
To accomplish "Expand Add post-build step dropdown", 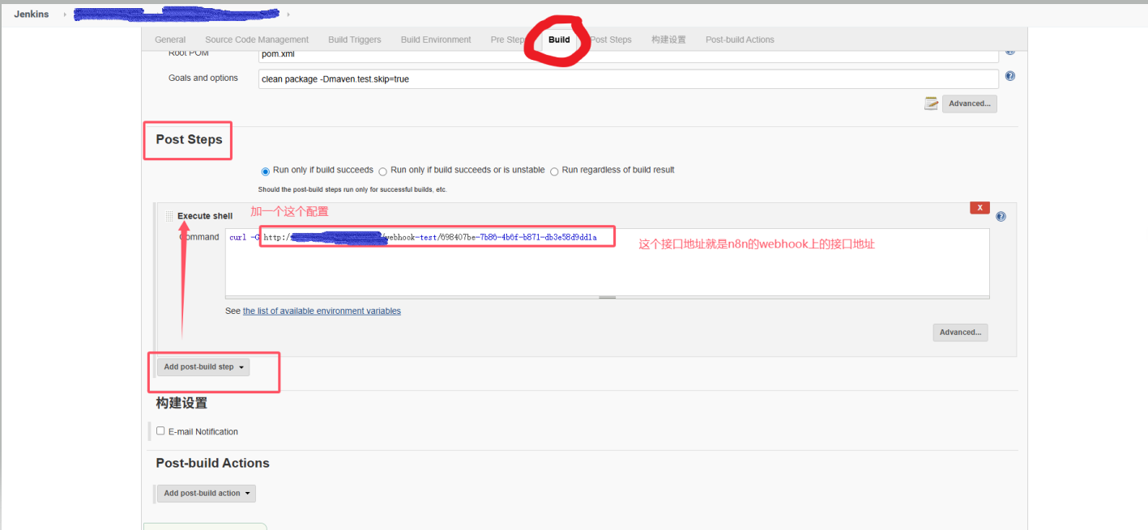I will (x=203, y=367).
